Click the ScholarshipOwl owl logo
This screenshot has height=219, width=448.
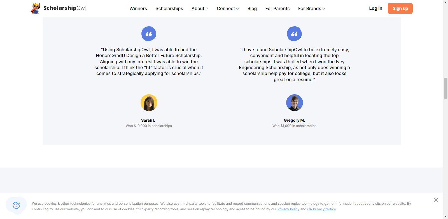[36, 8]
